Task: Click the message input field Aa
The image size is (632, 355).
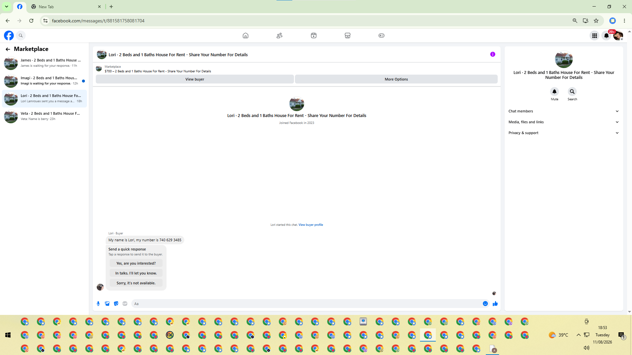Action: coord(306,304)
